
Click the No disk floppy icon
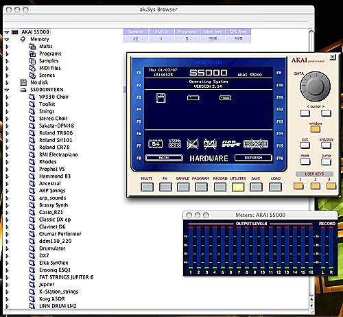point(23,82)
